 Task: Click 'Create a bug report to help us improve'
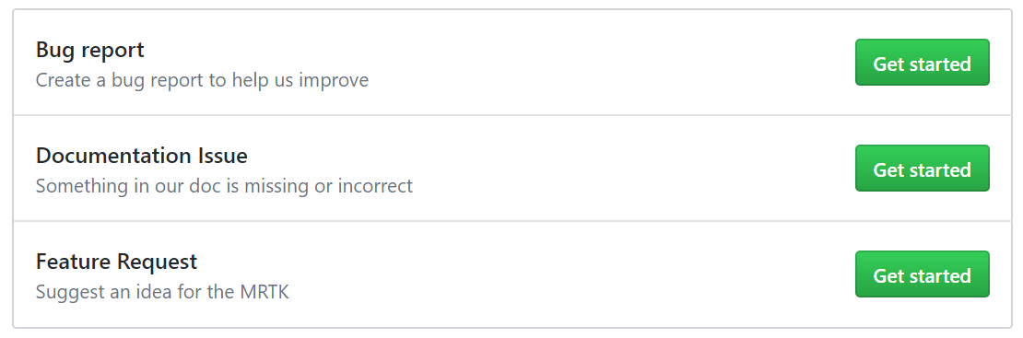(x=202, y=80)
